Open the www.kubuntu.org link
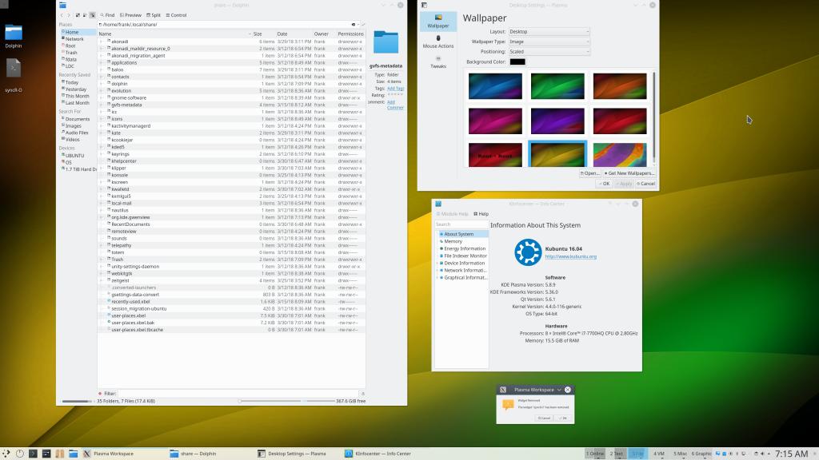Image resolution: width=819 pixels, height=460 pixels. coord(570,256)
